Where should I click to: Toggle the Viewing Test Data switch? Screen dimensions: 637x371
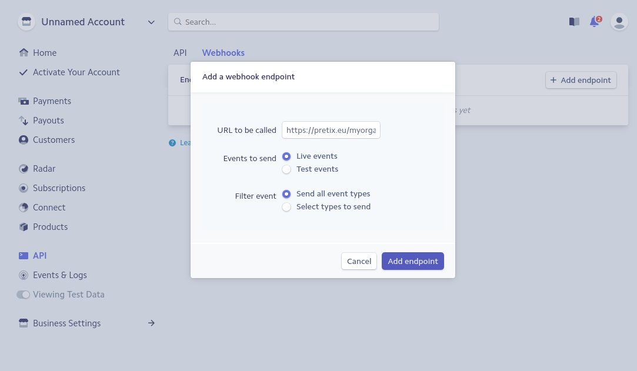pyautogui.click(x=23, y=295)
